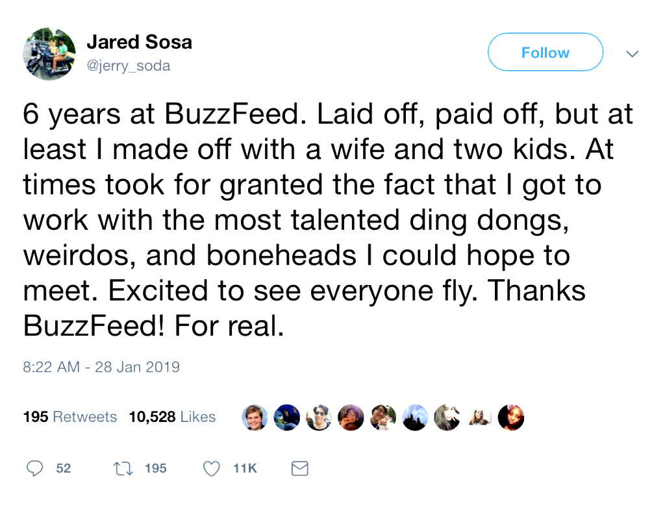View the 10,528 Likes list
This screenshot has width=665, height=507.
click(172, 417)
